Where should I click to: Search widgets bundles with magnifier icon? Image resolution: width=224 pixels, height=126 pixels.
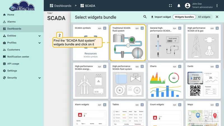145,17
